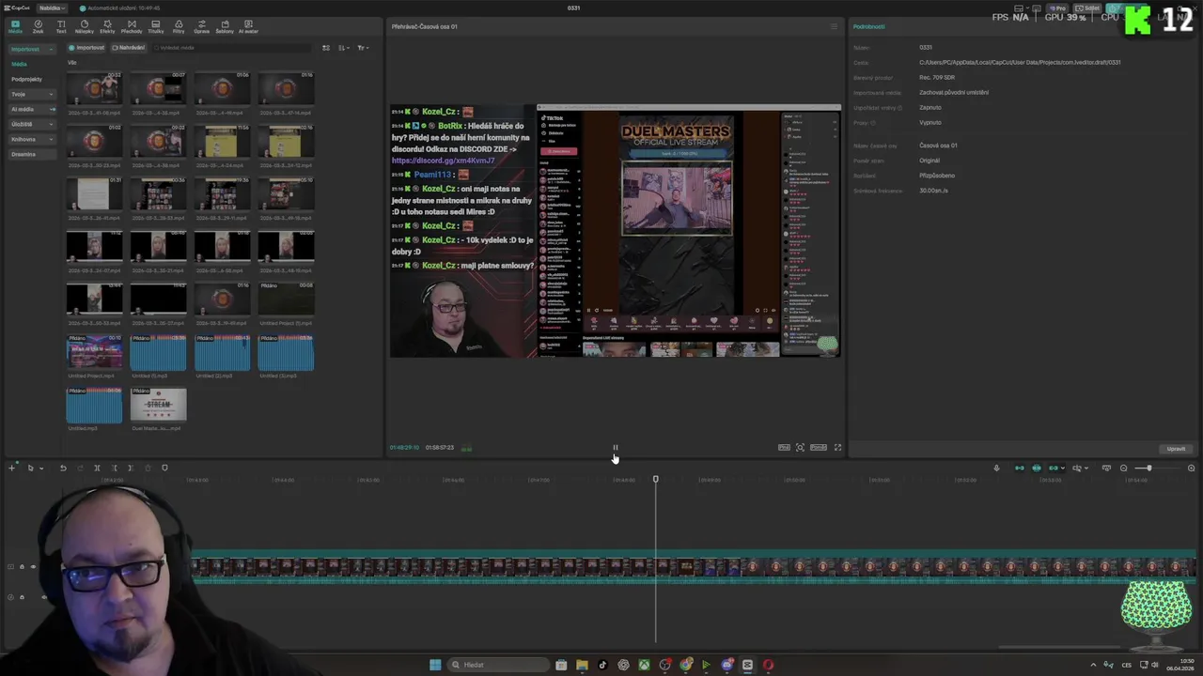This screenshot has width=1203, height=676.
Task: Focus the Vyhledat média search field
Action: 230,48
